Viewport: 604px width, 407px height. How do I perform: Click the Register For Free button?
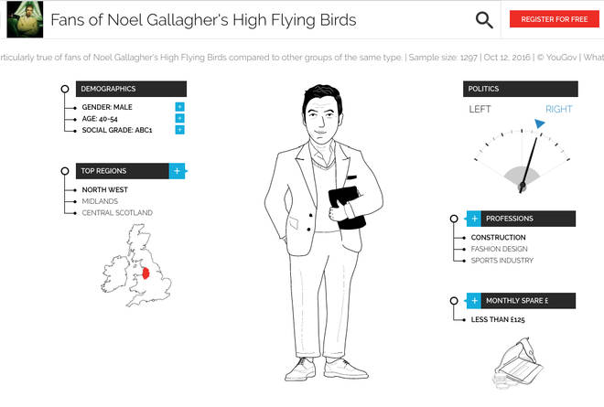[555, 19]
